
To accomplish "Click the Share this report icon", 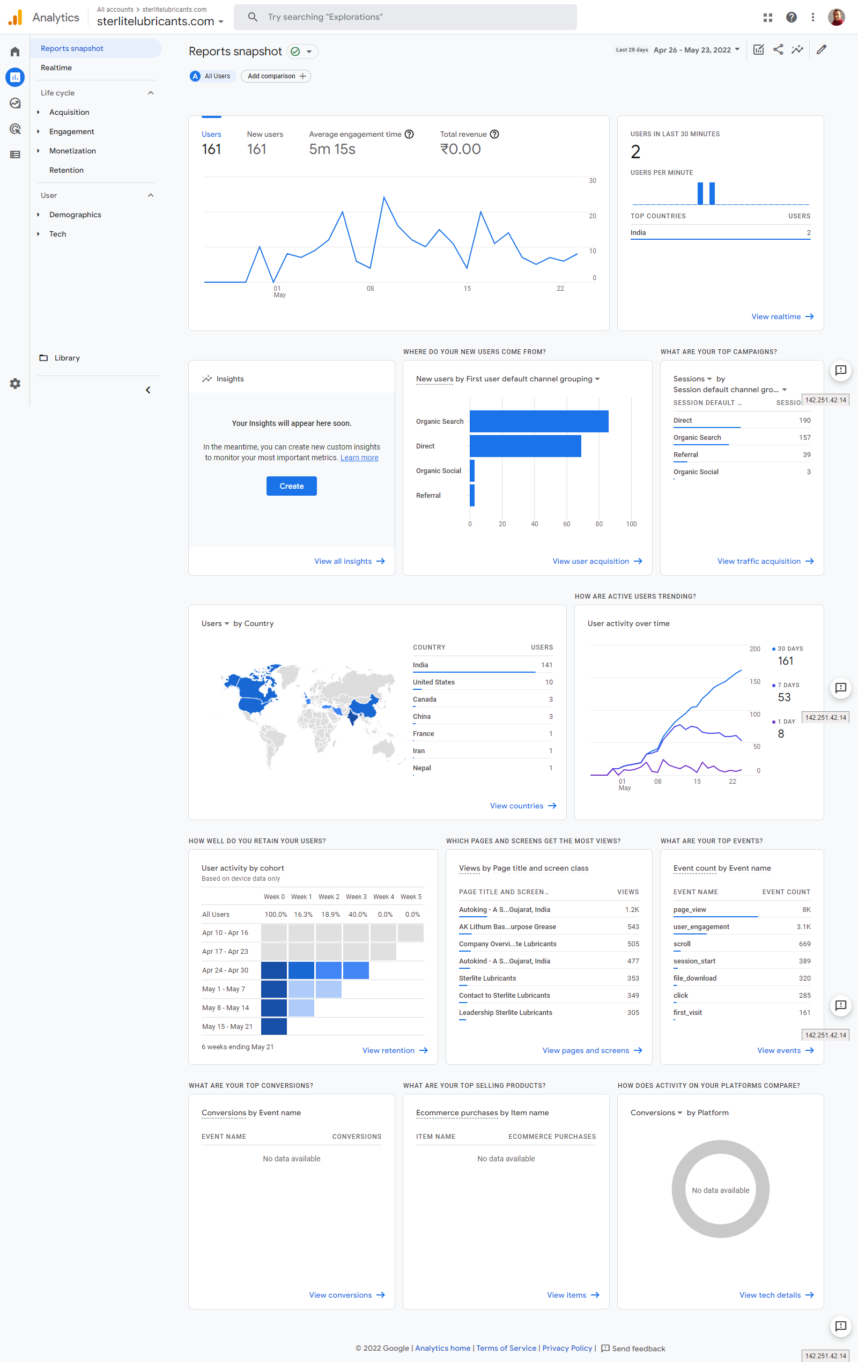I will tap(778, 50).
